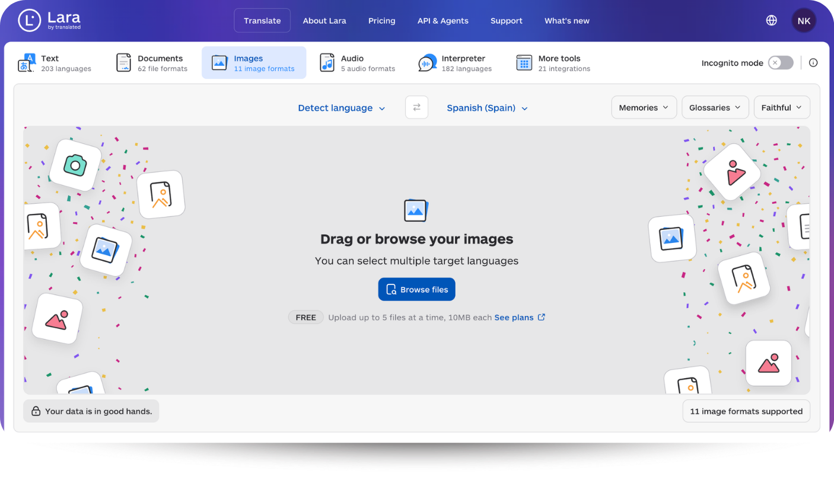Screen dimensions: 834x480
Task: Click the external link icon beside See plans
Action: click(542, 317)
